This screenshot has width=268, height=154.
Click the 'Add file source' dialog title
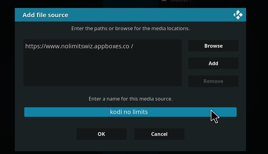click(x=45, y=15)
